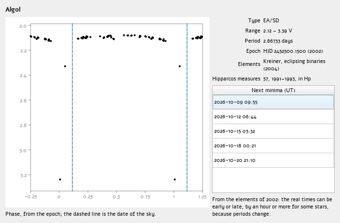Click the Next minima (UT) column header
This screenshot has height=223, width=340.
(273, 90)
